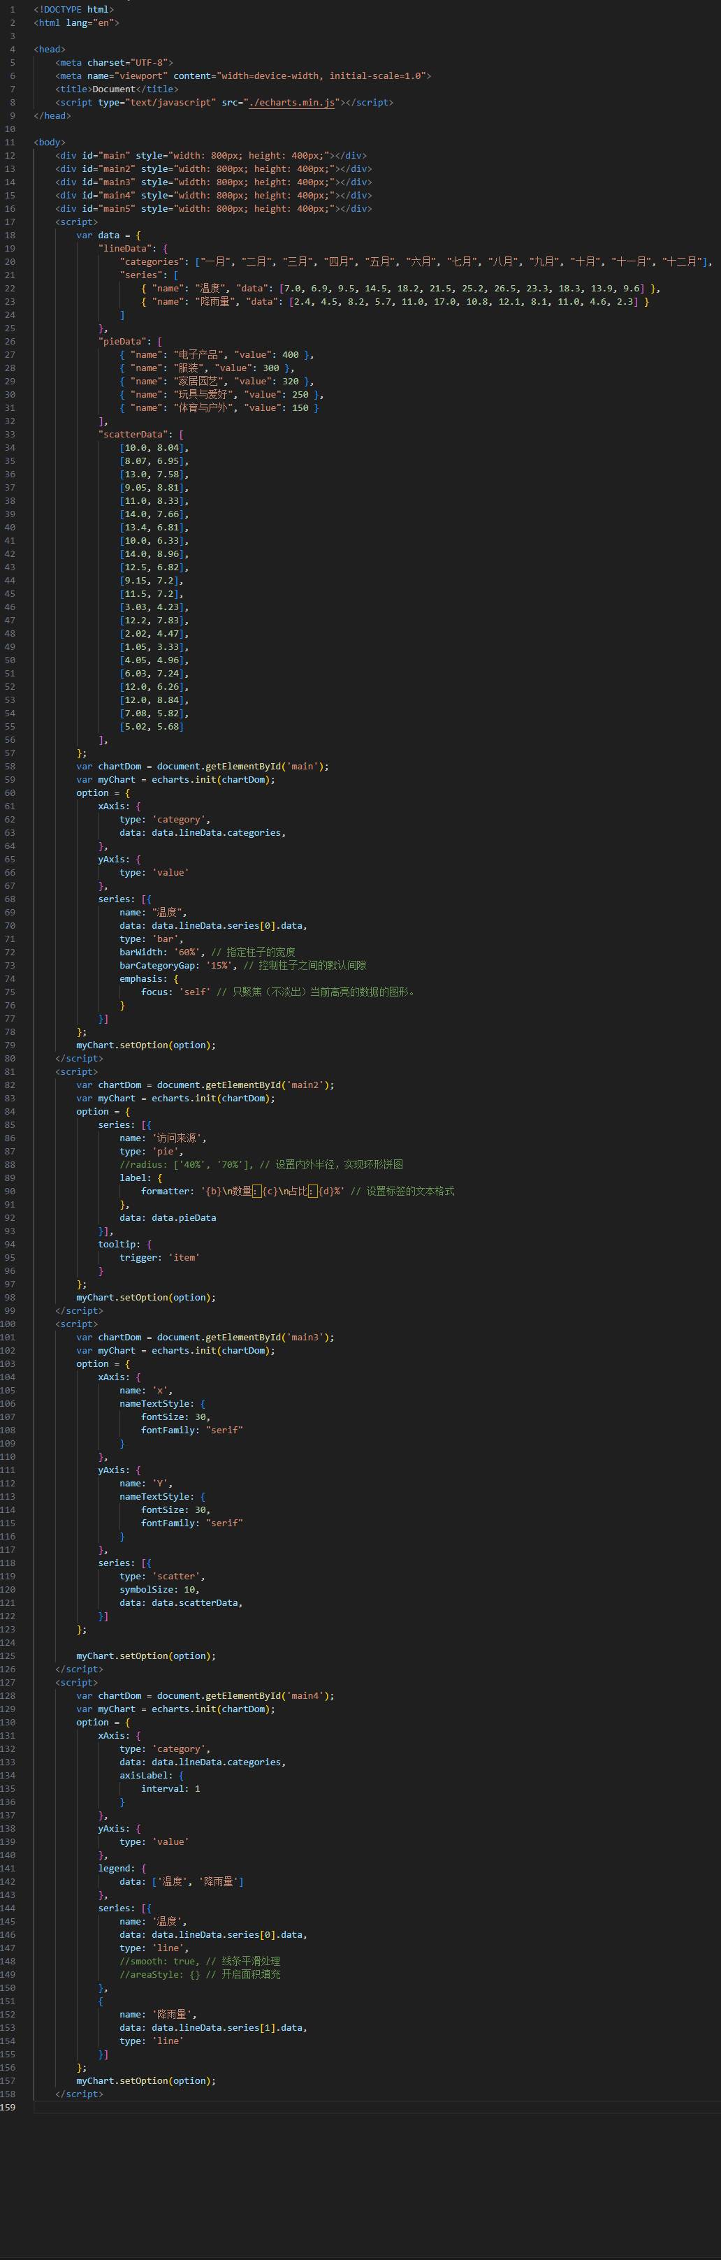Click the barWidth: '60%' property

pos(162,952)
